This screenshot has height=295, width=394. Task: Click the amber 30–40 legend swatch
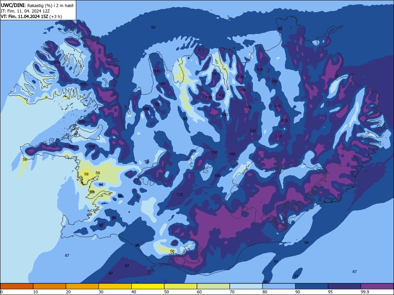115,286
